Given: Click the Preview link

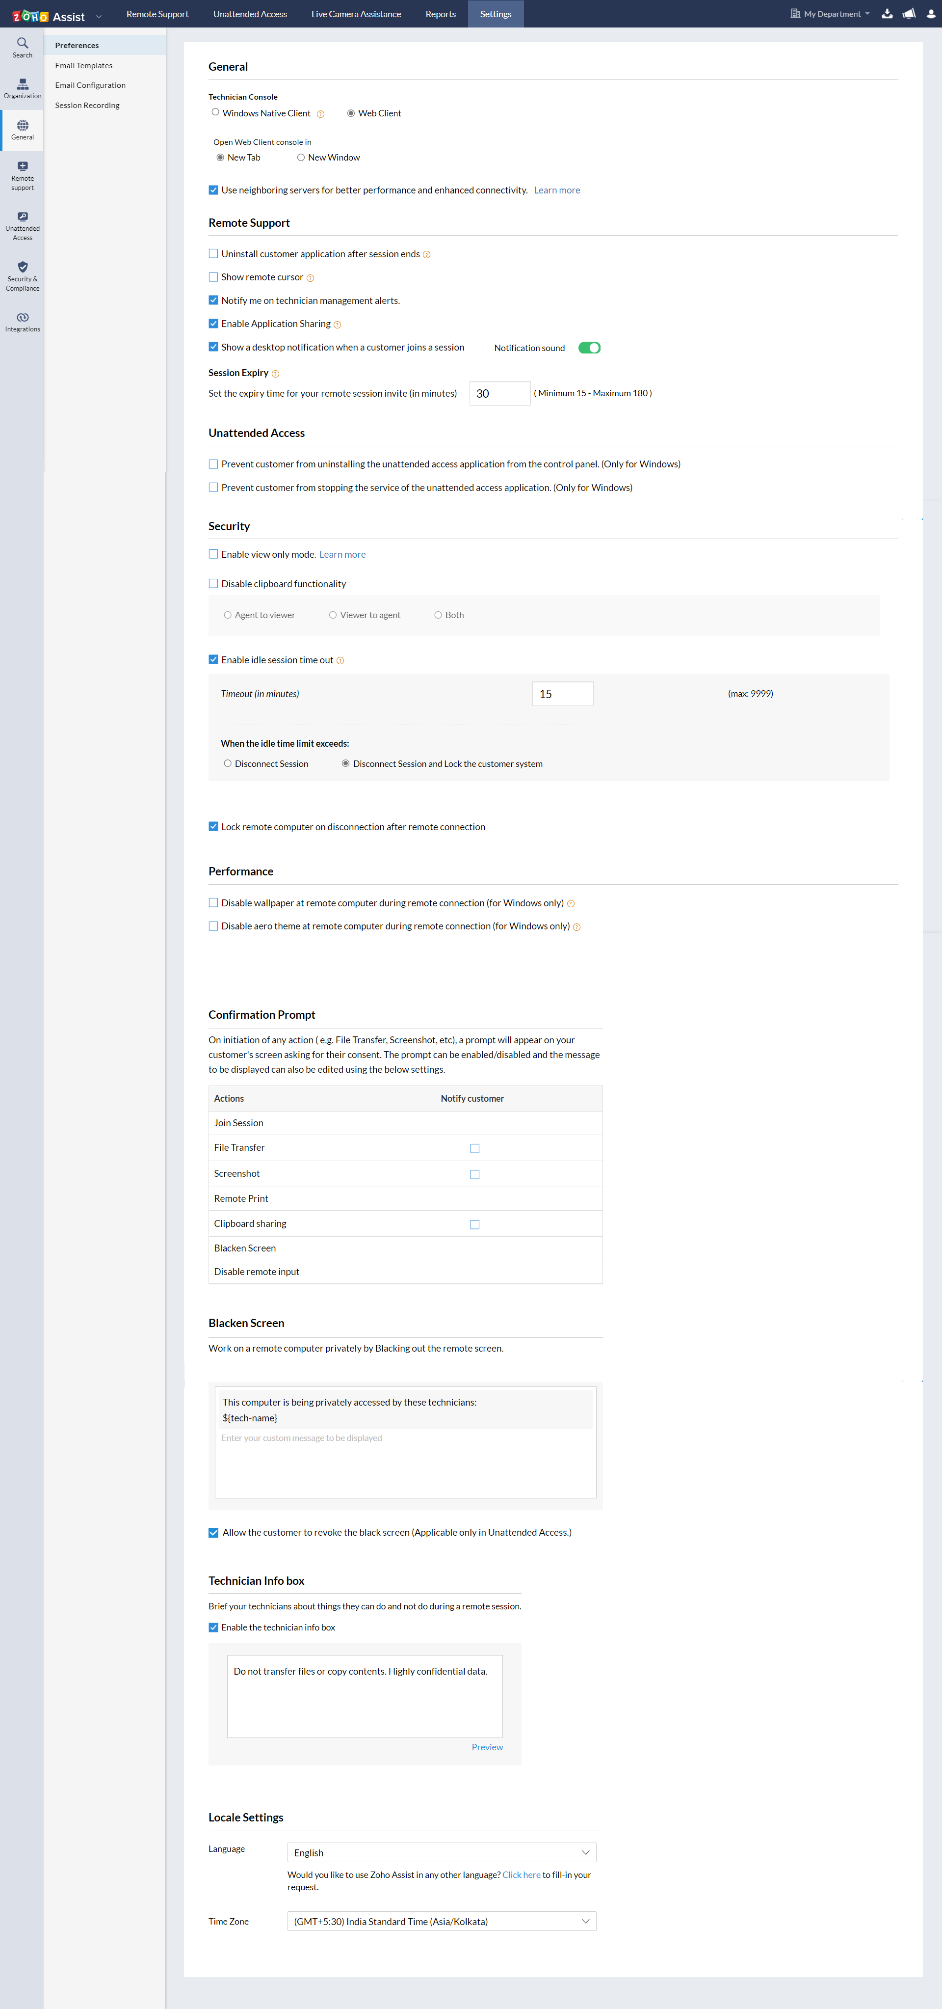Looking at the screenshot, I should click(487, 1747).
